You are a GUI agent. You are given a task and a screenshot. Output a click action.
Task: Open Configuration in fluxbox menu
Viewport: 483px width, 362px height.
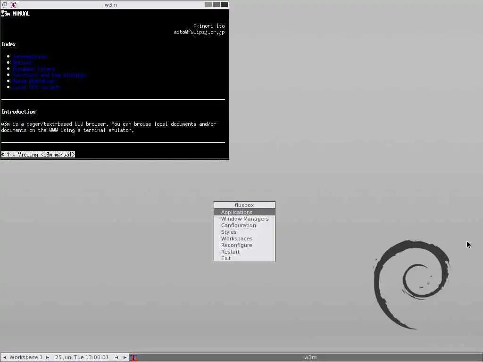coord(244,225)
